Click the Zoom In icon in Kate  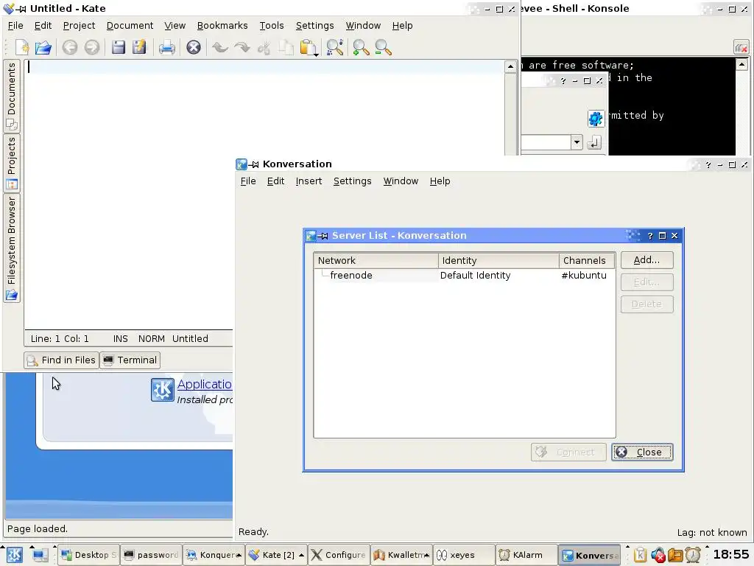pyautogui.click(x=361, y=47)
